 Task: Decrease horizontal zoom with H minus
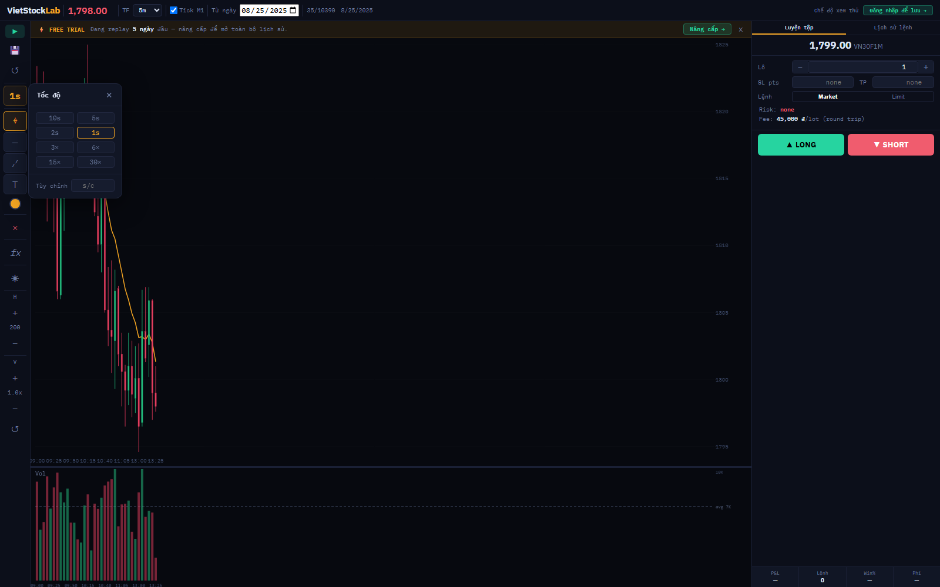[x=15, y=343]
